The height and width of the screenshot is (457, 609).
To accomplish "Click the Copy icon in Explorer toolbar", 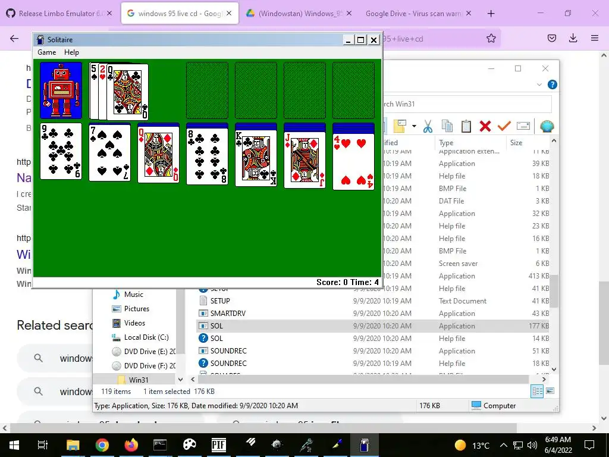I will [447, 126].
